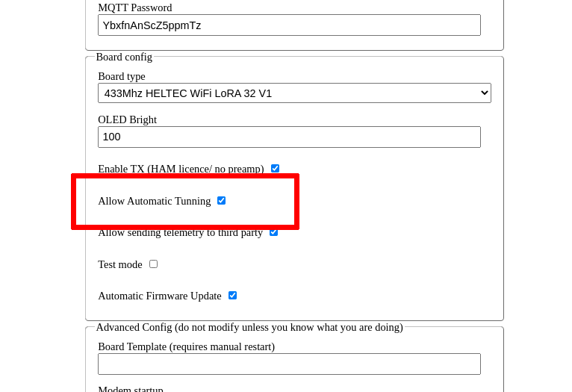Click the Enable TX label text

(x=181, y=169)
